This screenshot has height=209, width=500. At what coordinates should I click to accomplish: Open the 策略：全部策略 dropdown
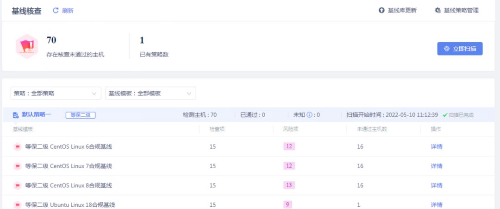point(56,93)
